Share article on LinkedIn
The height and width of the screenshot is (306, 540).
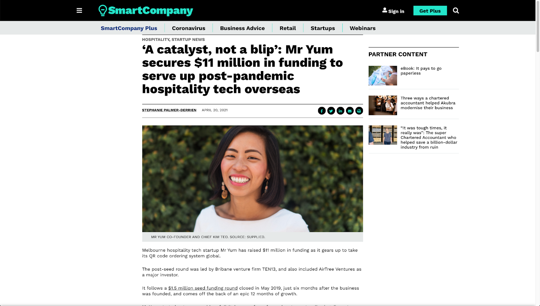[x=340, y=111]
